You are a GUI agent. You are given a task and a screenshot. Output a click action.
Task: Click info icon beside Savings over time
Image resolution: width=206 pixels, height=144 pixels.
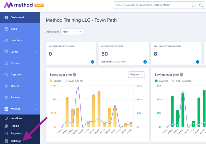[181, 75]
